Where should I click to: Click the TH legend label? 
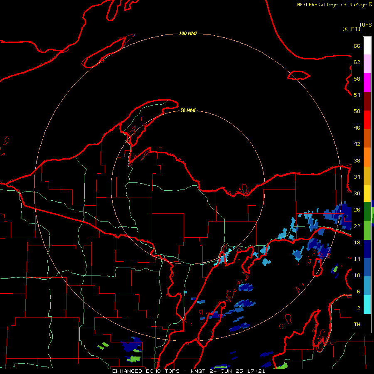coord(357,325)
